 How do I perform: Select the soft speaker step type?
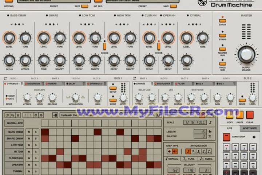(170, 152)
